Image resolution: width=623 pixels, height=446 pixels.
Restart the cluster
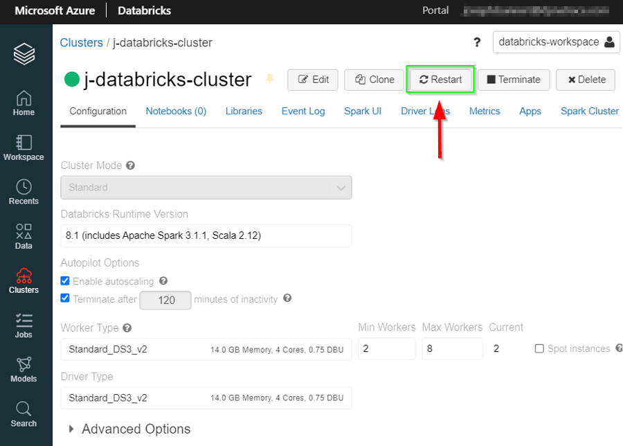tap(440, 80)
